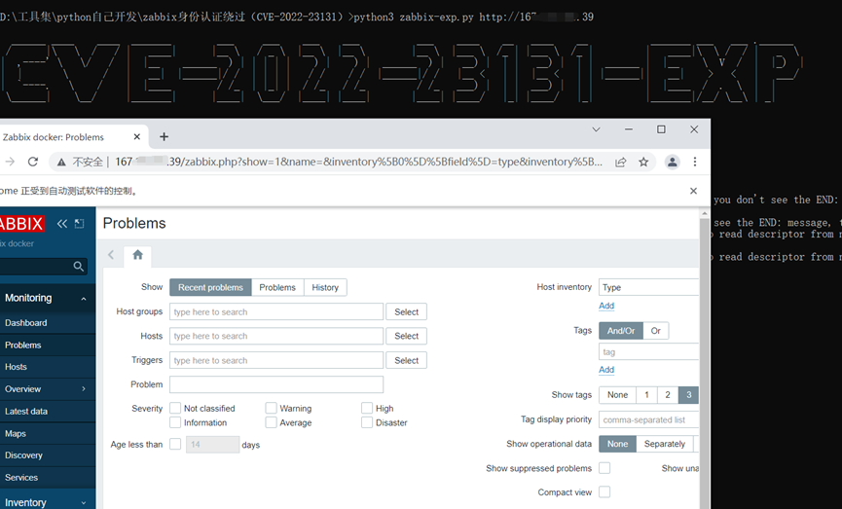Check High severity

[x=367, y=408]
